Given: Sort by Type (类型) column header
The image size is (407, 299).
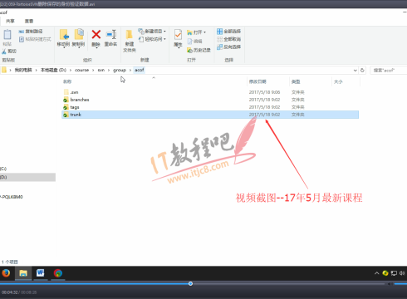Looking at the screenshot, I should [296, 81].
